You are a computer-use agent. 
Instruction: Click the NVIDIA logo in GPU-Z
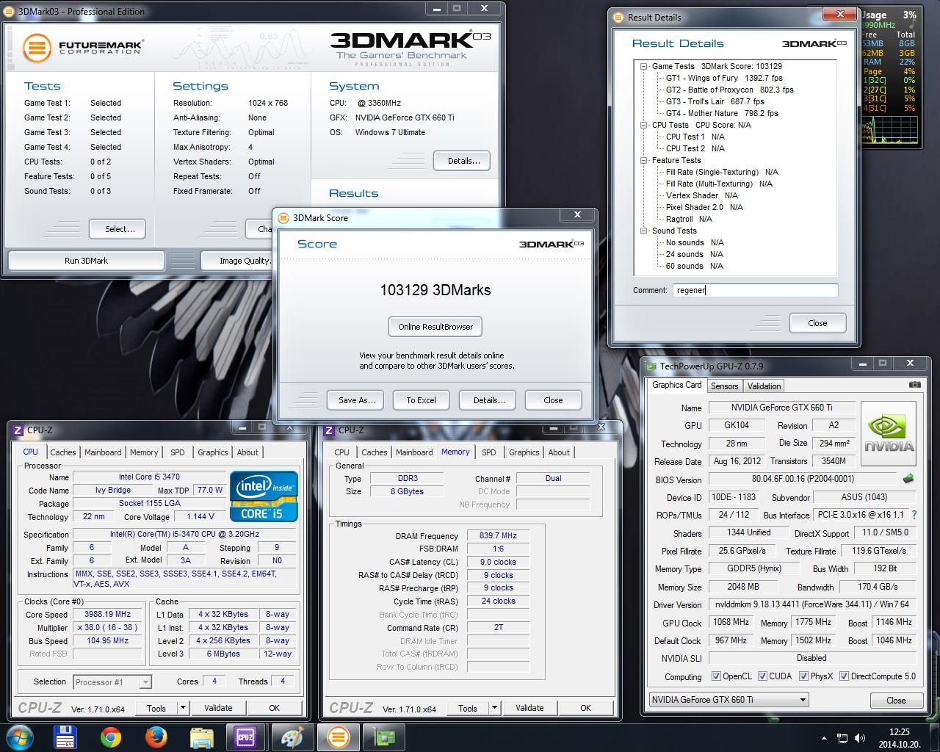[889, 434]
